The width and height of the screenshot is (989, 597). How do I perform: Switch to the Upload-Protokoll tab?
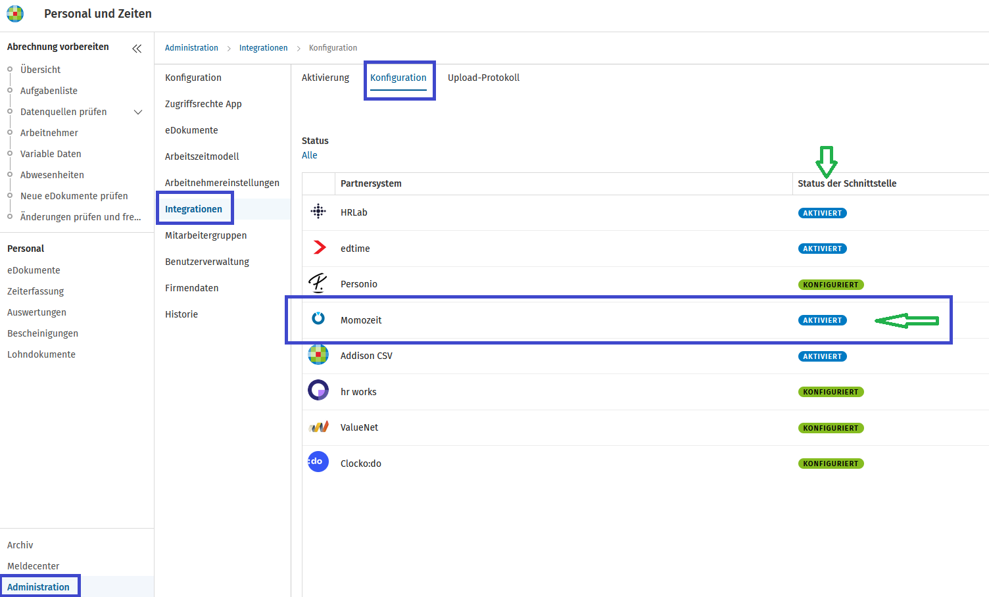click(483, 78)
